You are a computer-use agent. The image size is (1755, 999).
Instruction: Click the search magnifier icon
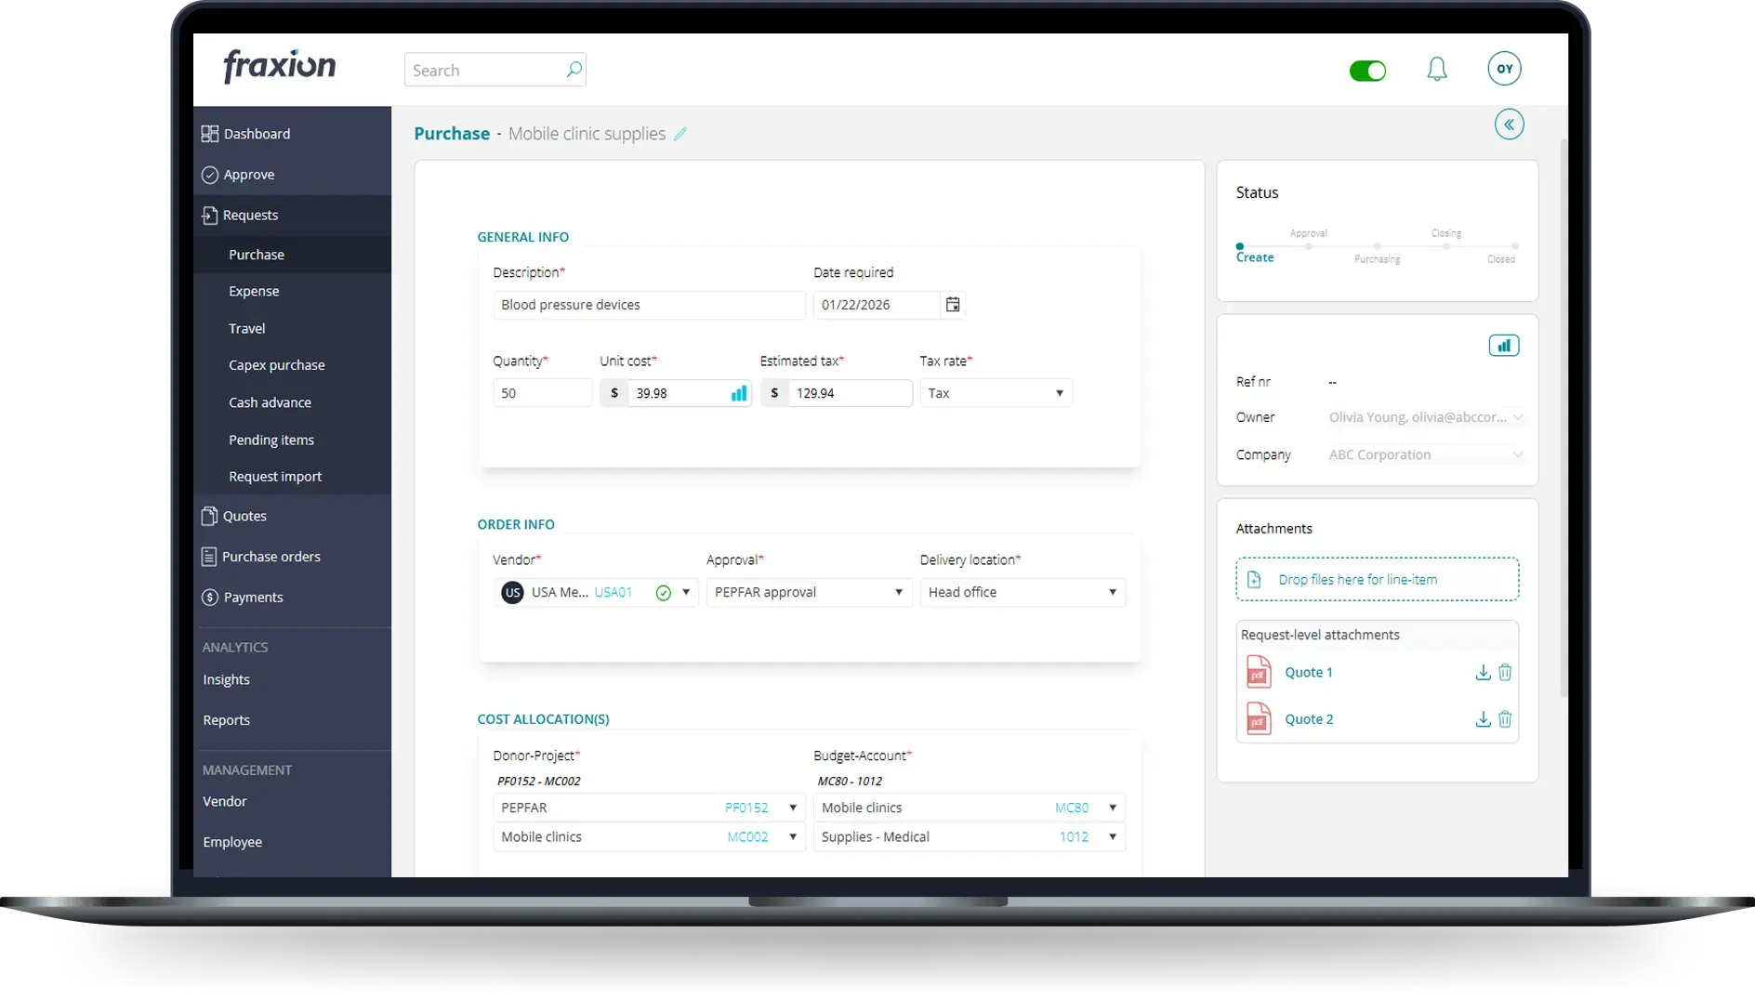574,70
